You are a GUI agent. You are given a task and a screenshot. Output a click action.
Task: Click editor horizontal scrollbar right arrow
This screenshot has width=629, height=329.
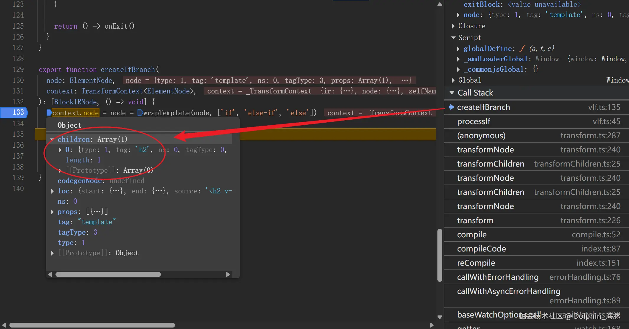[432, 325]
